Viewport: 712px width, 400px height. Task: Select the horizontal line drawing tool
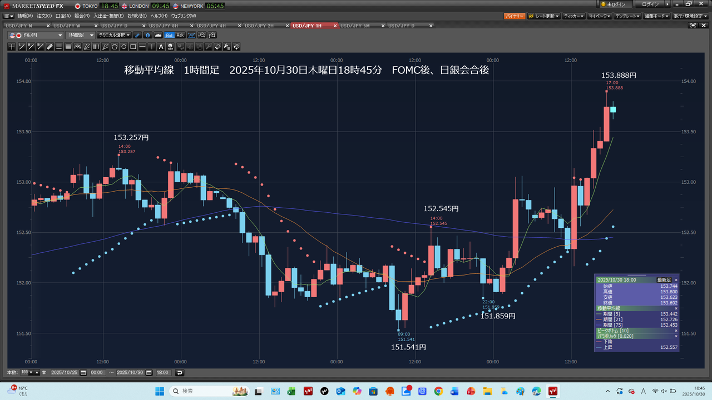pos(142,47)
